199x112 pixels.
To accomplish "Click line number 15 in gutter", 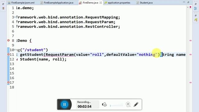I will click(x=12, y=73).
